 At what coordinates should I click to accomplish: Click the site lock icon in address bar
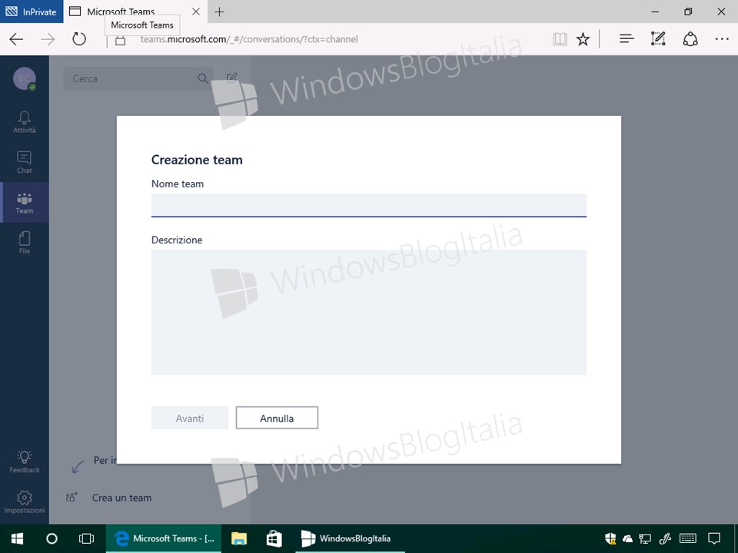121,40
